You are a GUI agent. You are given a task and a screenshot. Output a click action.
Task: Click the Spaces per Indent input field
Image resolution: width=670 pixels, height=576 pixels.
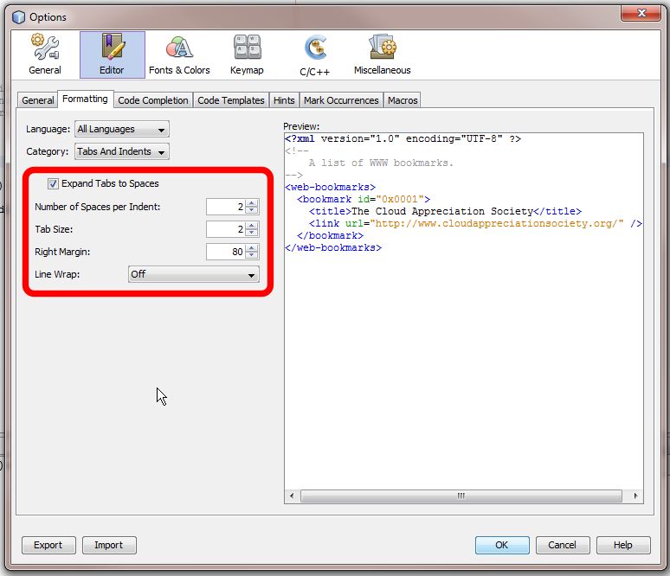[x=226, y=207]
